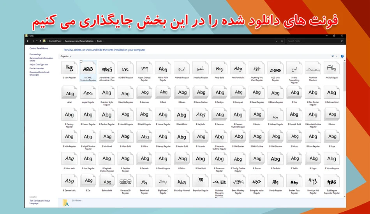370x214 pixels.
Task: Open the Adjust ClearType text link
Action: pyautogui.click(x=39, y=65)
